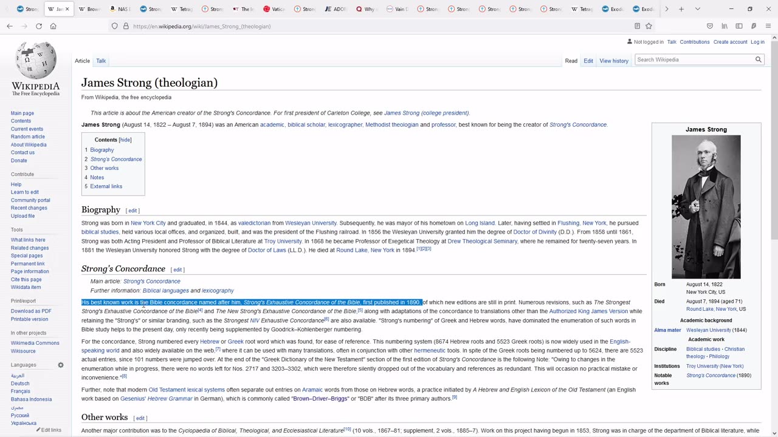Reload the current page
This screenshot has height=437, width=778.
pyautogui.click(x=39, y=26)
